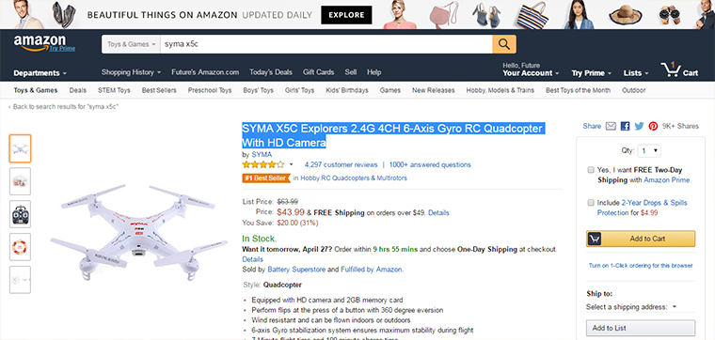Image resolution: width=715 pixels, height=340 pixels.
Task: Share product via email envelope icon
Action: (x=611, y=126)
